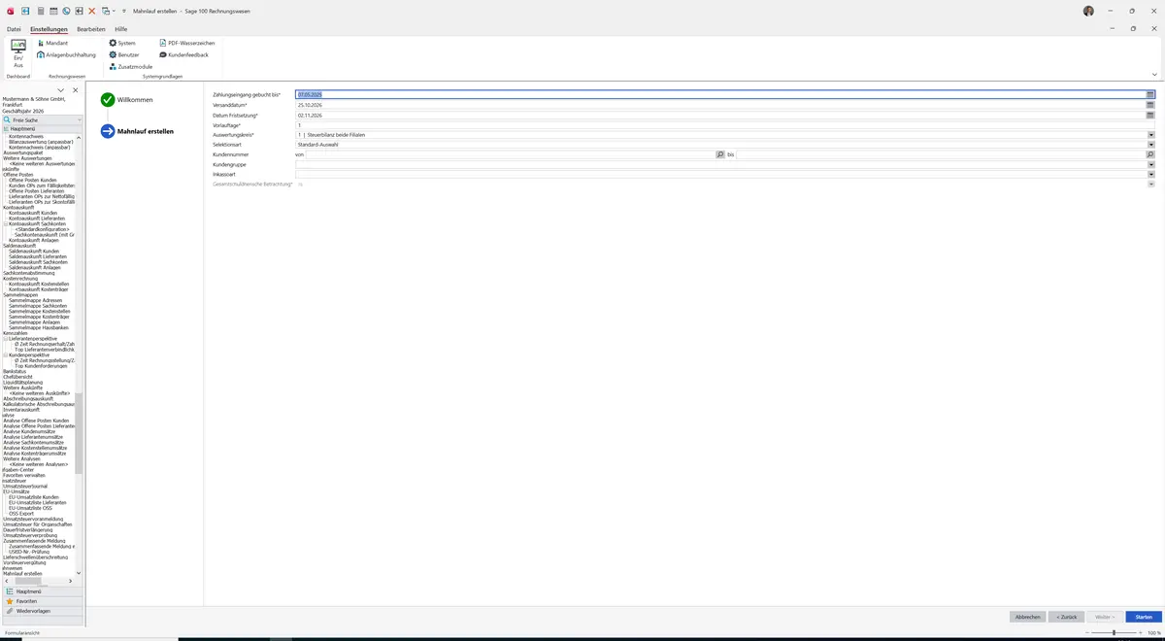Open the Mandant settings
1165x641 pixels.
pos(52,43)
